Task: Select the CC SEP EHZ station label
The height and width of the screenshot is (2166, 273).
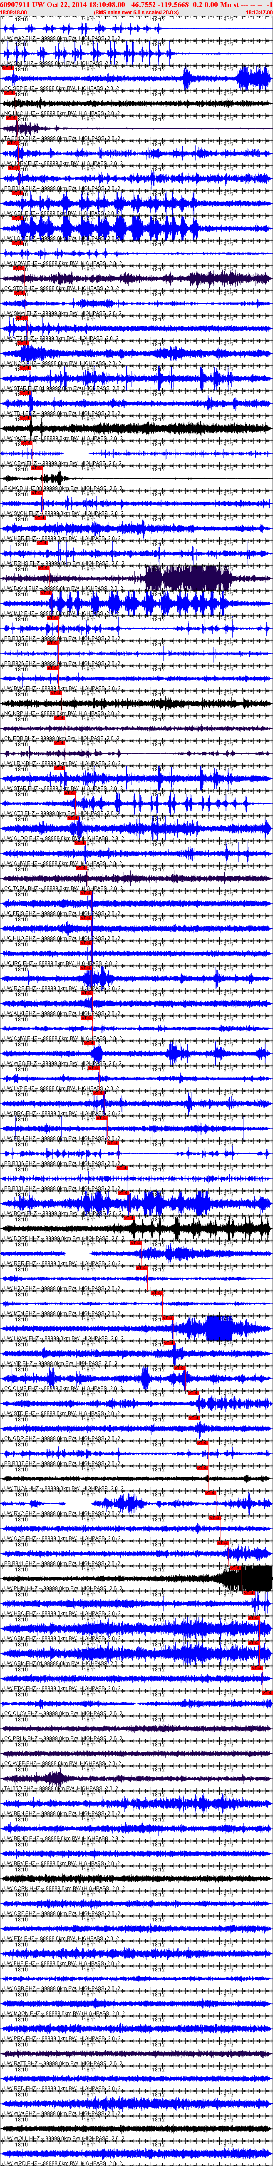Action: coord(62,88)
